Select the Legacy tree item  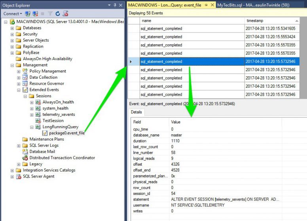coord(36,164)
